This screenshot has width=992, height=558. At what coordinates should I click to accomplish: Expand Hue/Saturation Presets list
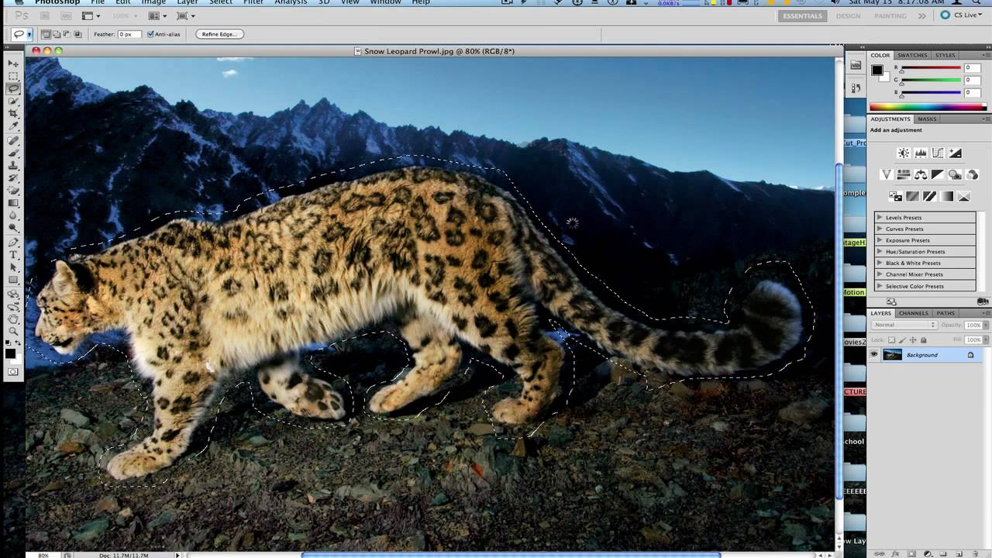(x=880, y=252)
